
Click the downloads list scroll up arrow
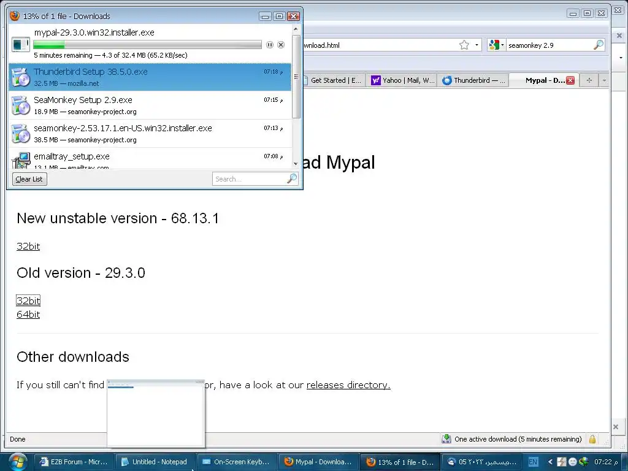[296, 29]
